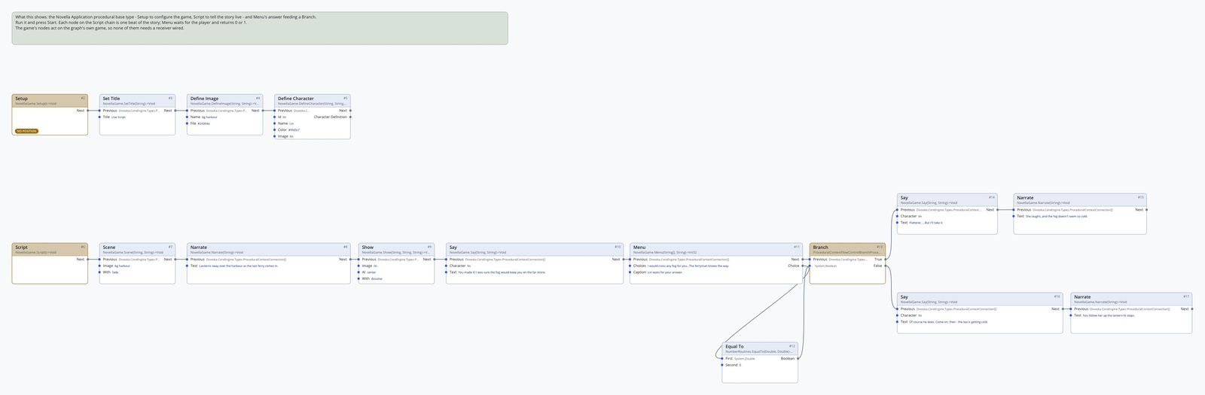This screenshot has width=1205, height=395.
Task: Click the Next output port on Setup
Action: coord(88,111)
